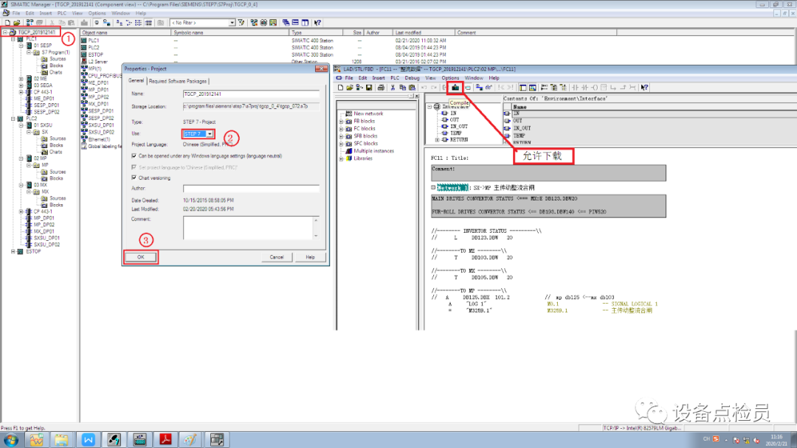Click Print icon in LAD/STL/FBD toolbar

point(381,88)
